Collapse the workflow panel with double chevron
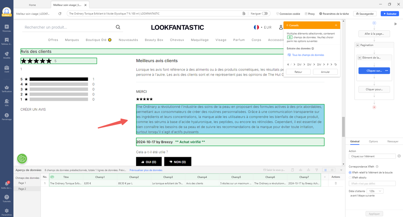Viewport: 403px width, 217px height. 395,24
